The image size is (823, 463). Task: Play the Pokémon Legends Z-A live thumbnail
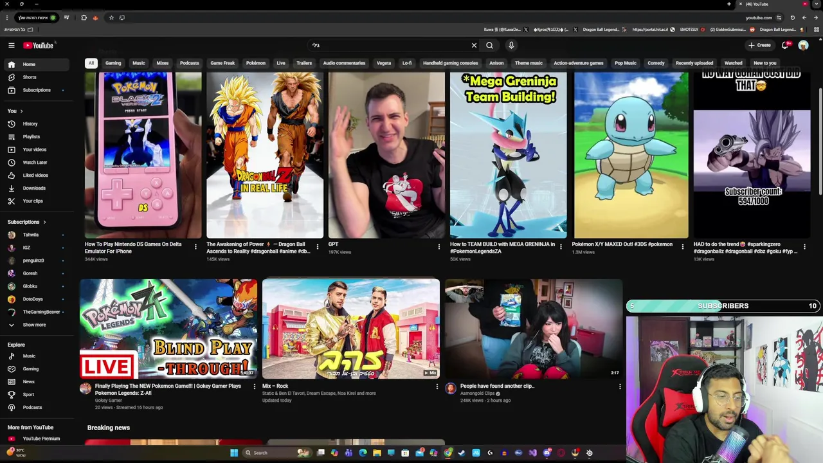[x=168, y=328]
